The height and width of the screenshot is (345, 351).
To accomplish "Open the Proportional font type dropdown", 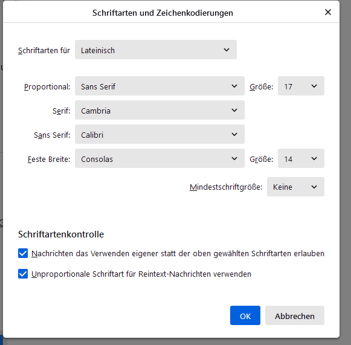I will point(159,86).
